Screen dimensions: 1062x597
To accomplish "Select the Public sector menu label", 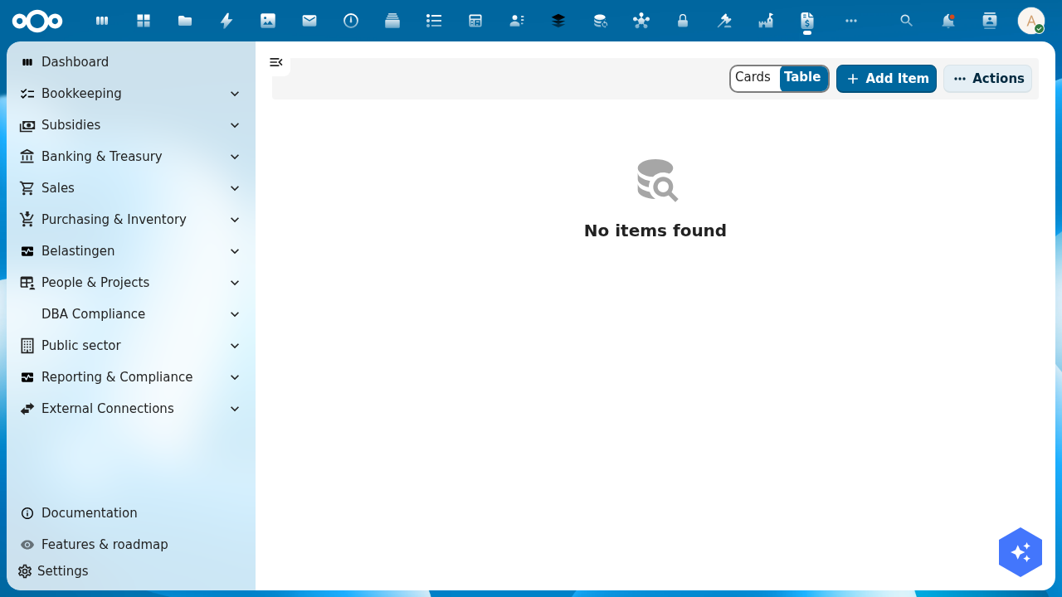I will tap(81, 346).
